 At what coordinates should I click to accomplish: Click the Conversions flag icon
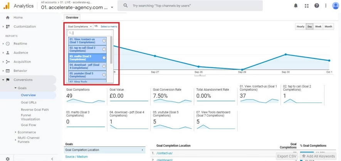8,80
